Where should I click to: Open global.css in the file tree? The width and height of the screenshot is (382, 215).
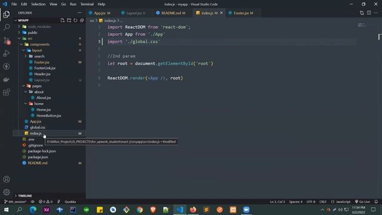pyautogui.click(x=38, y=127)
